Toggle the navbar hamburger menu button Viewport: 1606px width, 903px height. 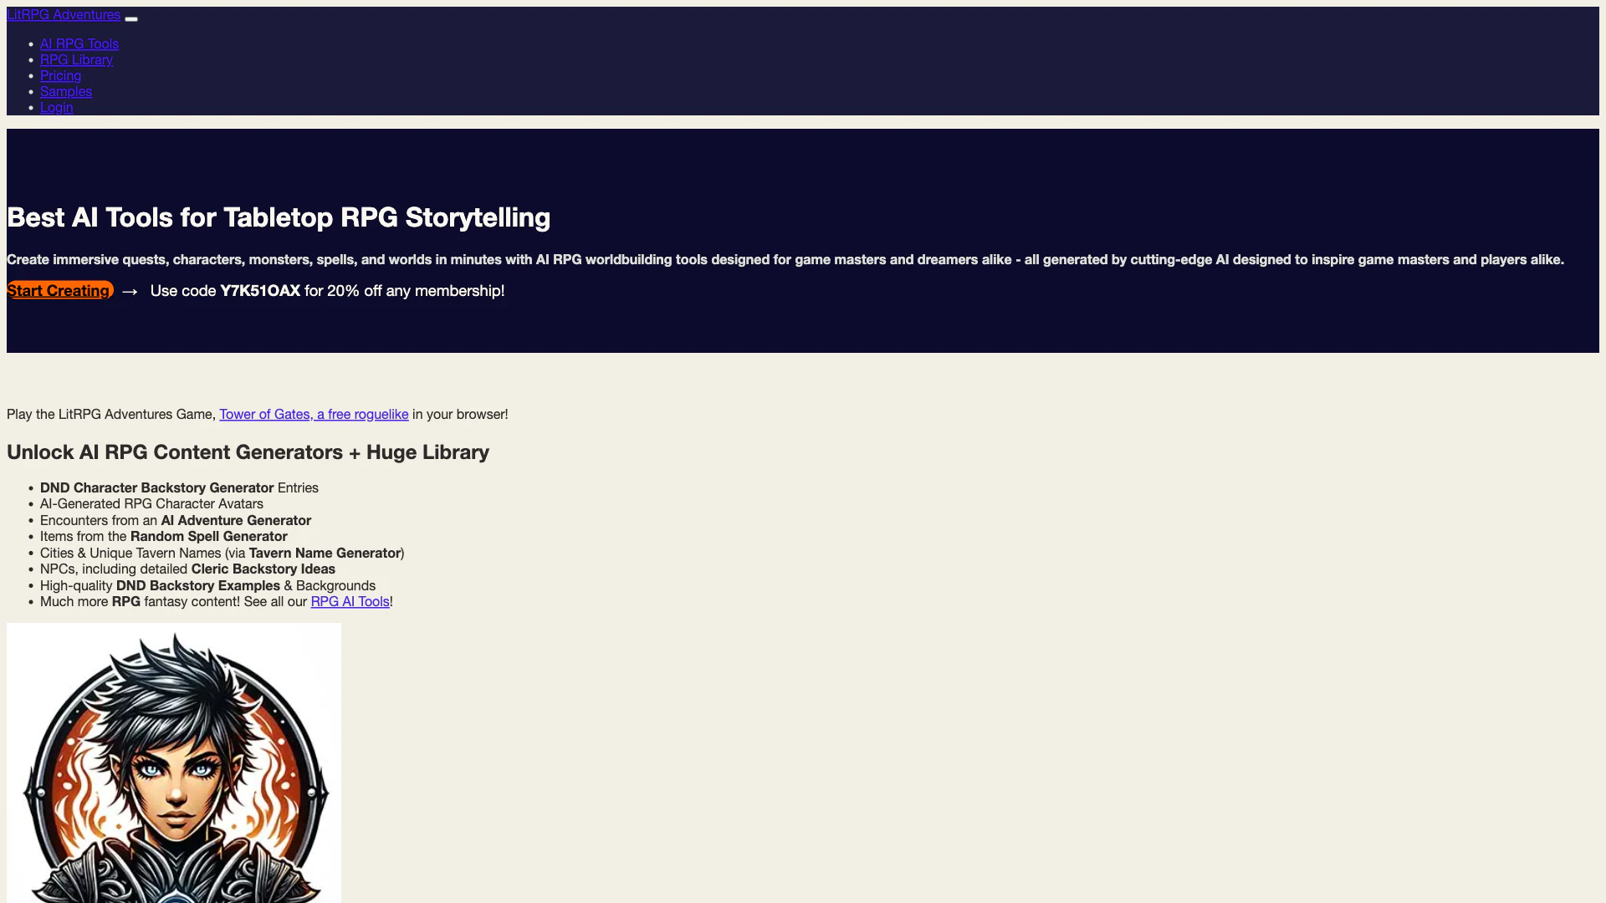coord(131,18)
